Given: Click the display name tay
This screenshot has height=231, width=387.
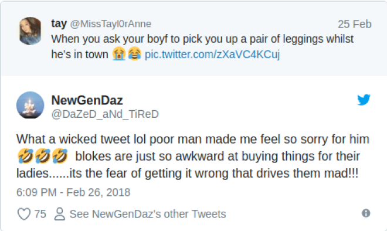Looking at the screenshot, I should tap(59, 23).
